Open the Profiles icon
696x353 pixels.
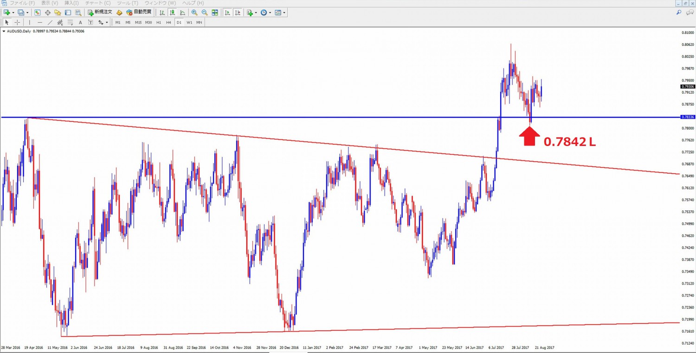tap(21, 13)
